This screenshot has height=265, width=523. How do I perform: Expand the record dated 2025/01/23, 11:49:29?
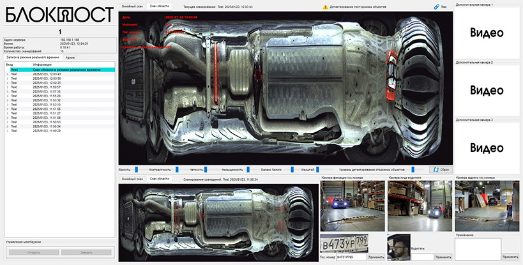7,131
